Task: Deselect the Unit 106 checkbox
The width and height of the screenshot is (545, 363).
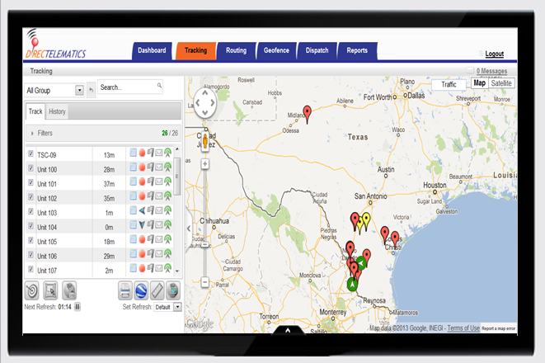Action: pyautogui.click(x=31, y=257)
